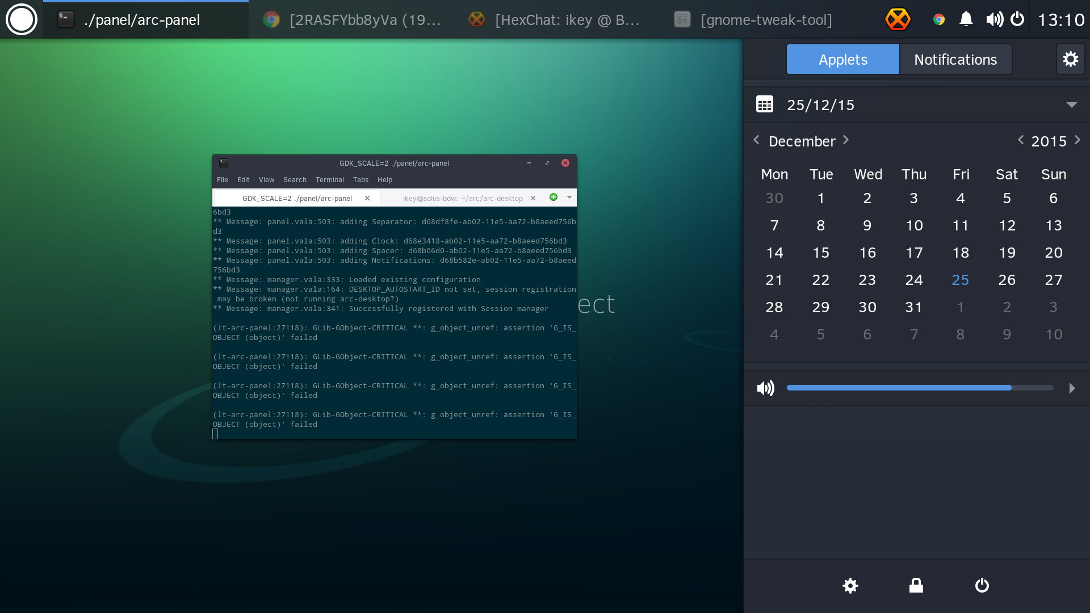This screenshot has width=1090, height=613.
Task: Select December 1 in calendar
Action: 821,198
